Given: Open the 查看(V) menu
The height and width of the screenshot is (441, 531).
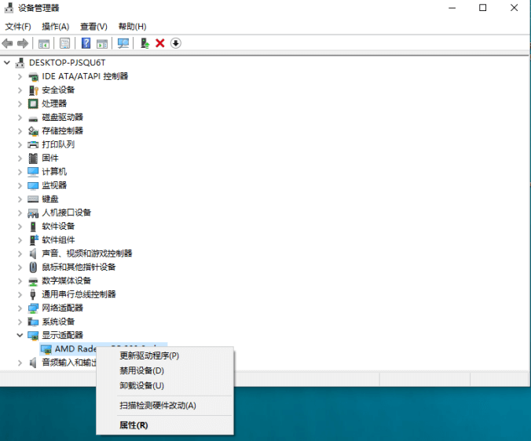Looking at the screenshot, I should [x=93, y=27].
